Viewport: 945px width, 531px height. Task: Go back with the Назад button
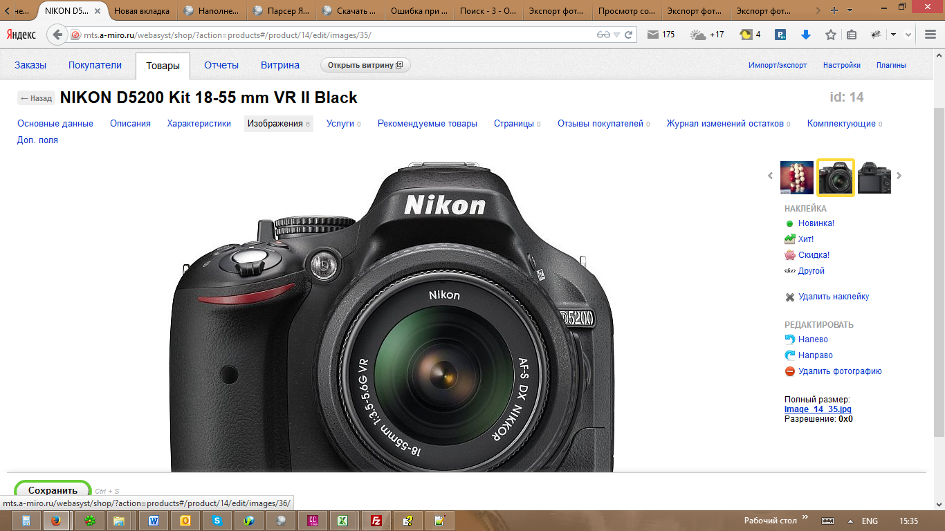pyautogui.click(x=36, y=98)
